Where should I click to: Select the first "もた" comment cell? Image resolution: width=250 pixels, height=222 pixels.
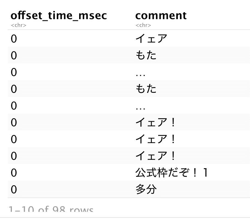click(x=146, y=56)
